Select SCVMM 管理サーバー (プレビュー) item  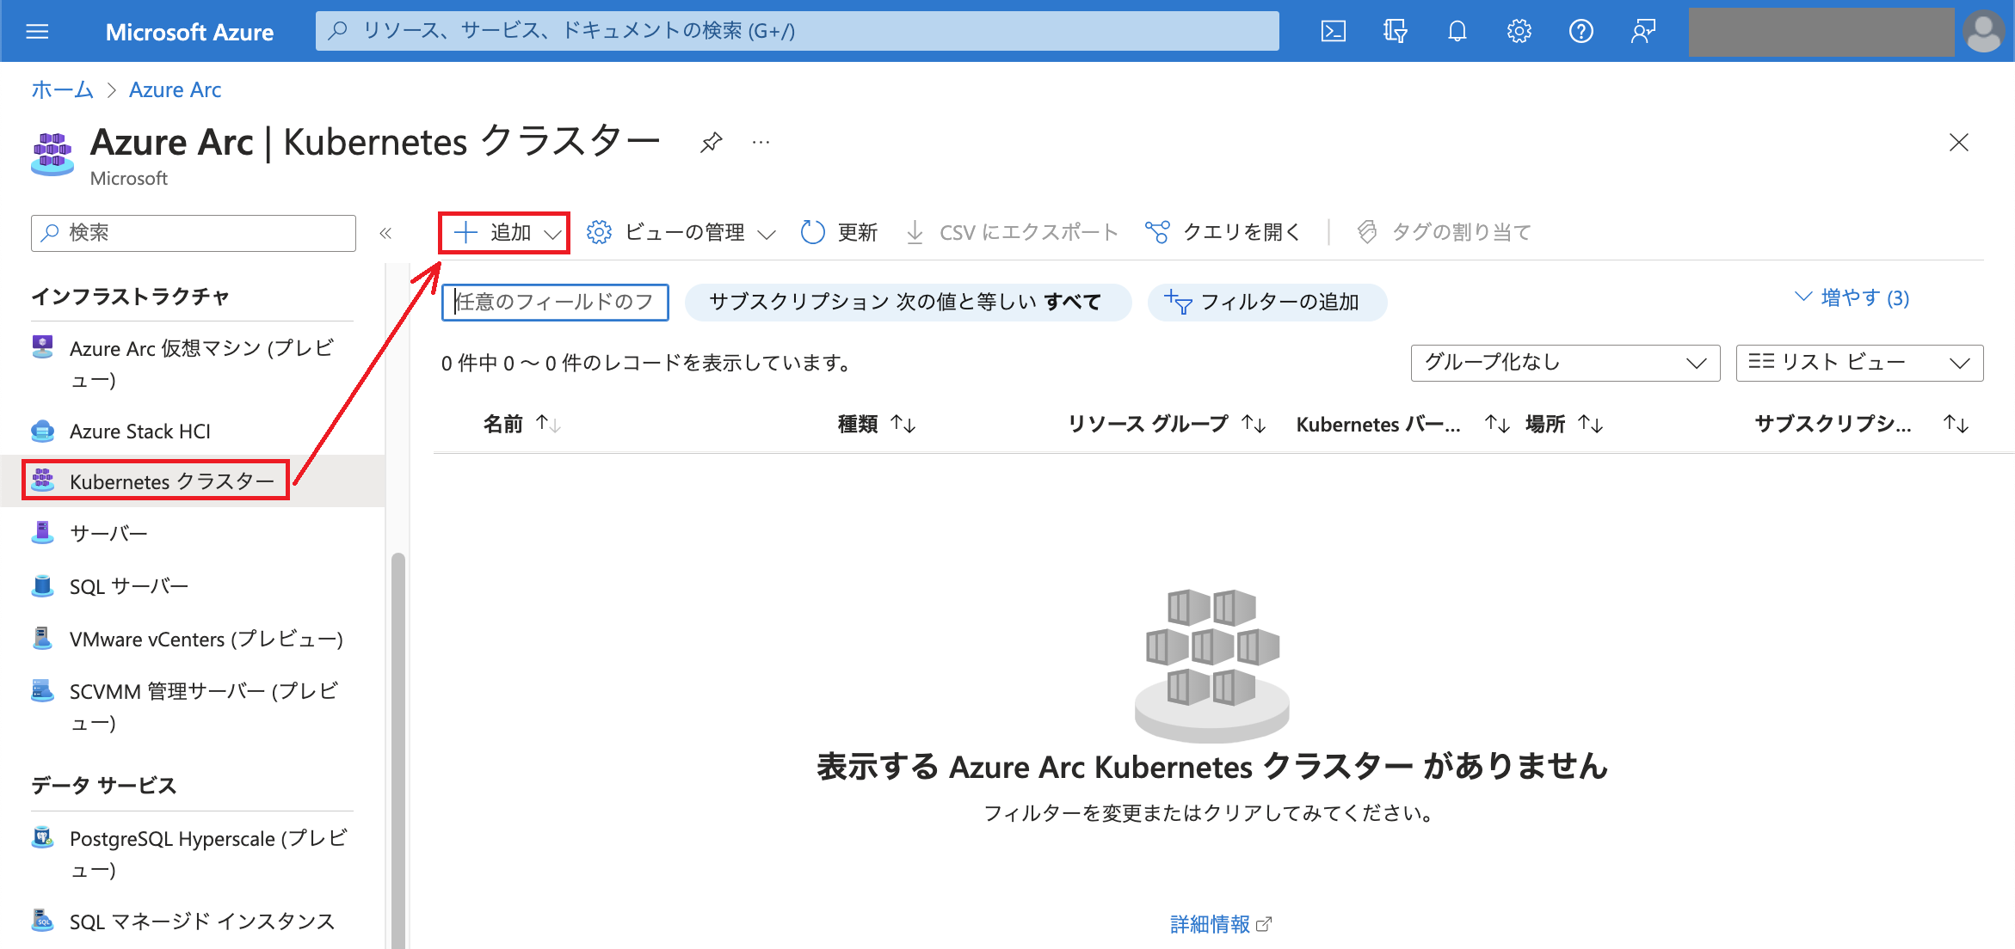[193, 707]
